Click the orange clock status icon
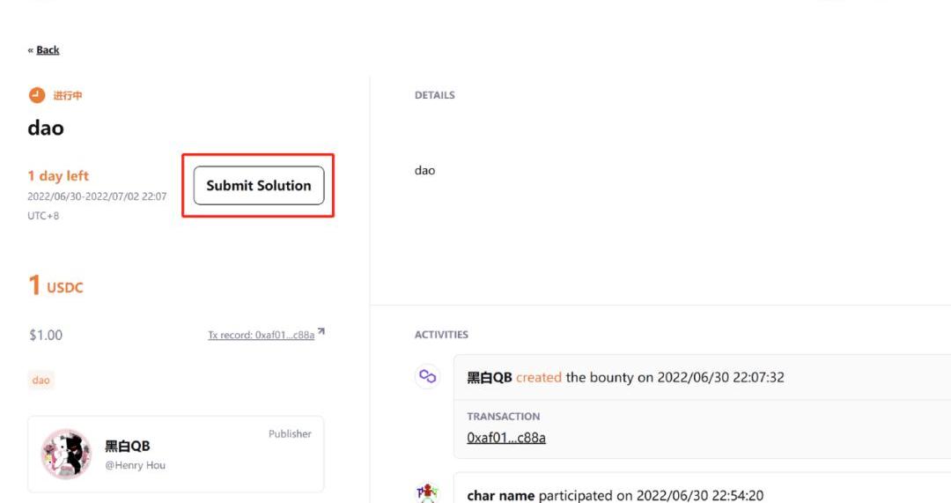The image size is (951, 503). coord(36,95)
